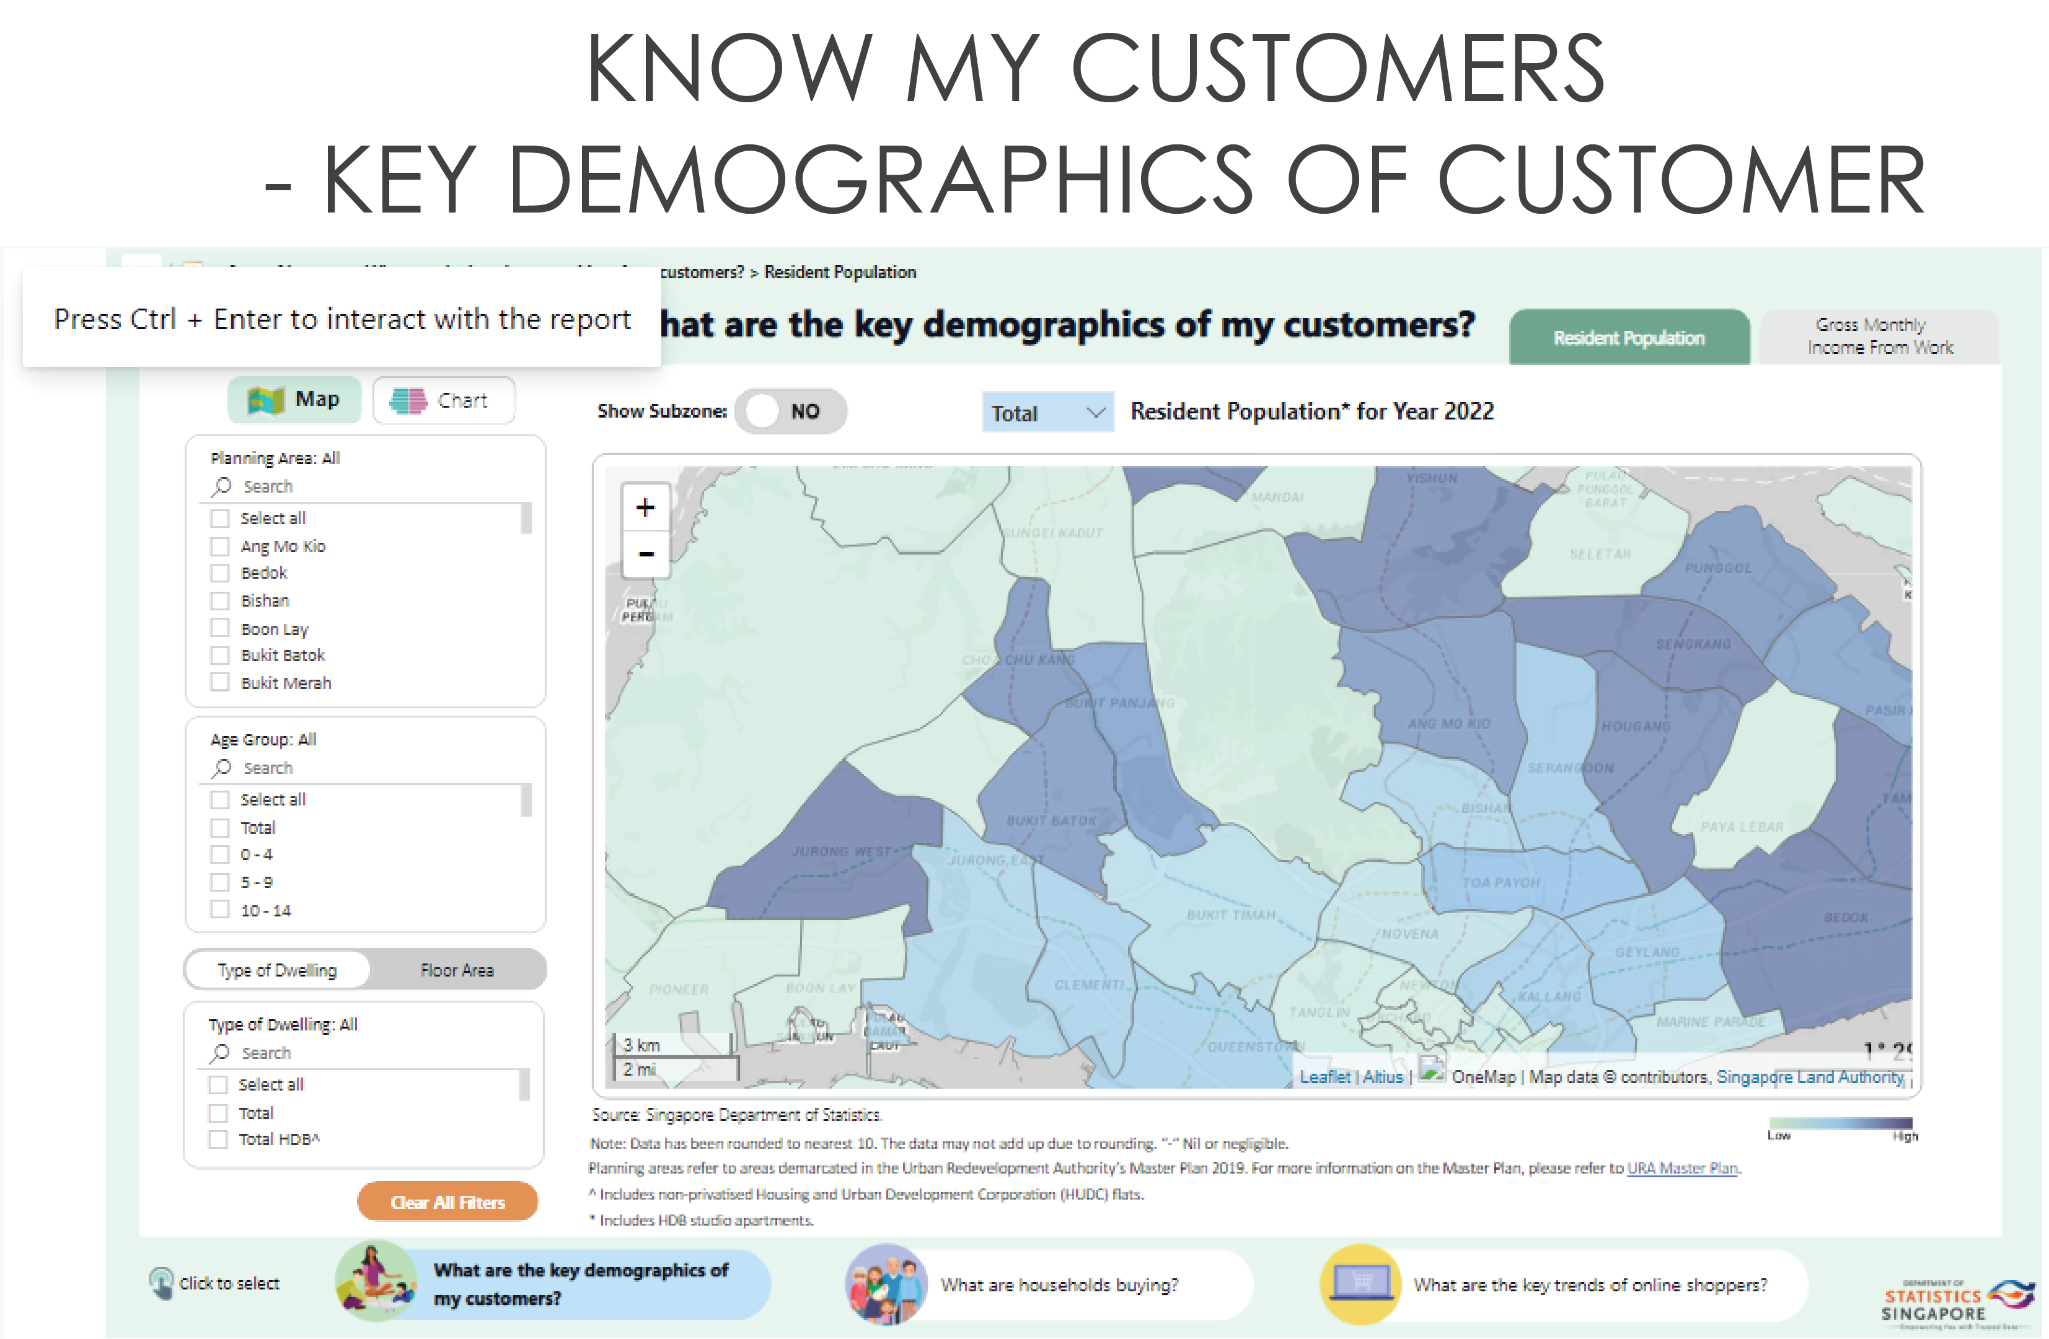Click the bar chart icon on Chart tab

tap(408, 400)
